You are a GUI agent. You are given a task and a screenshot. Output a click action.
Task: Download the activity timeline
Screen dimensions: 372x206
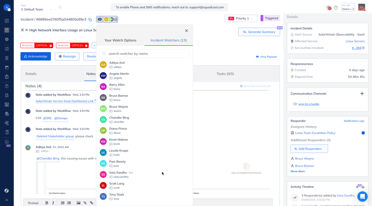pos(363,187)
